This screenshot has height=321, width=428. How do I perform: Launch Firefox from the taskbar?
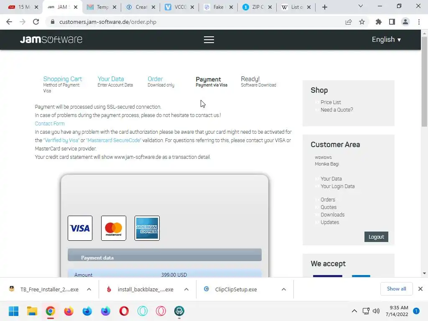(x=69, y=311)
